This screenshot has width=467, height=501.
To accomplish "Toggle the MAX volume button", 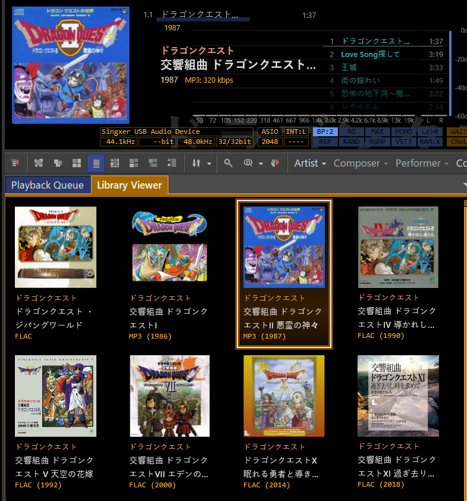I will point(378,131).
